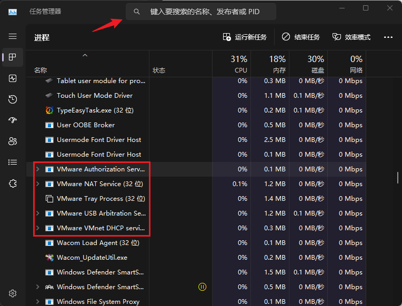Expand VMware USB Arbitration Service group
Viewport: 402px width, 306px height.
click(x=37, y=213)
